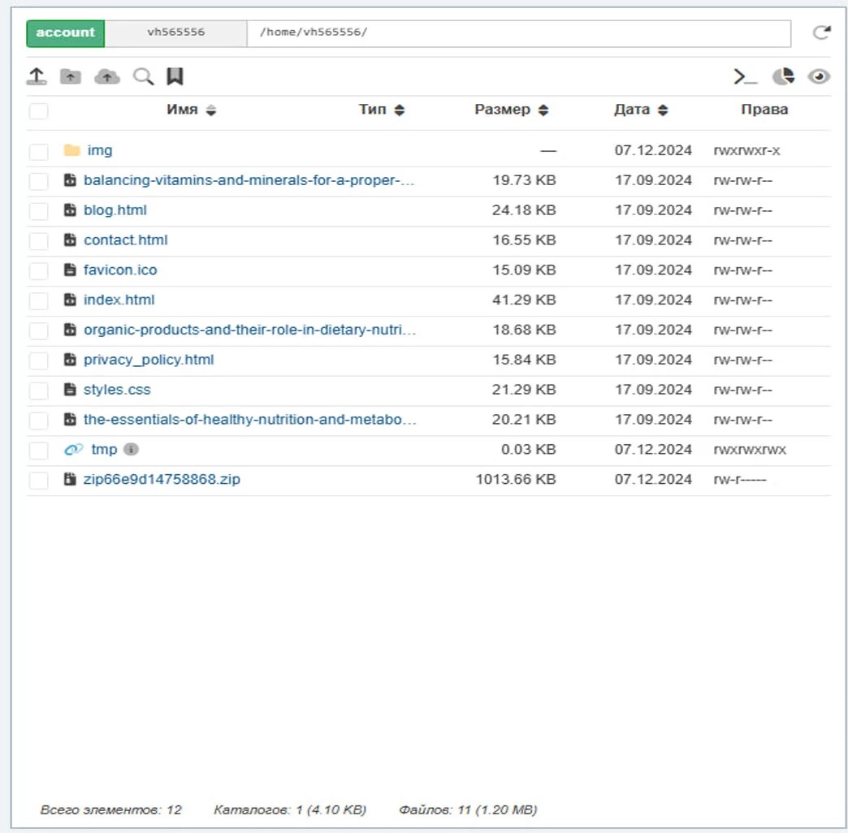Refresh the directory listing
Viewport: 848px width, 833px height.
(822, 32)
